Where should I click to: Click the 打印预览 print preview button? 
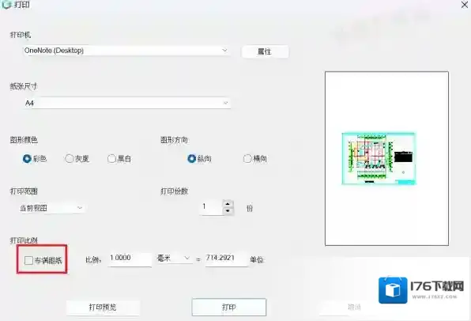click(x=103, y=308)
